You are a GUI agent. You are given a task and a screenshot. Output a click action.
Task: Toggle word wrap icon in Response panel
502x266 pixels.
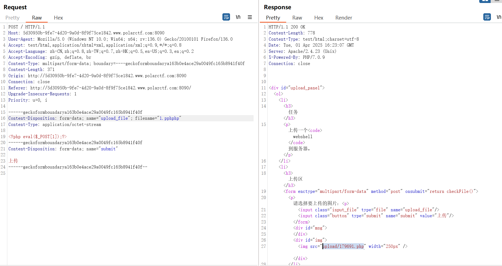click(x=487, y=17)
